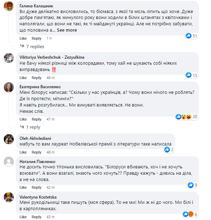The height and width of the screenshot is (220, 211).
Task: Open Галина Калашник's profile picture
Action: pos(9,8)
